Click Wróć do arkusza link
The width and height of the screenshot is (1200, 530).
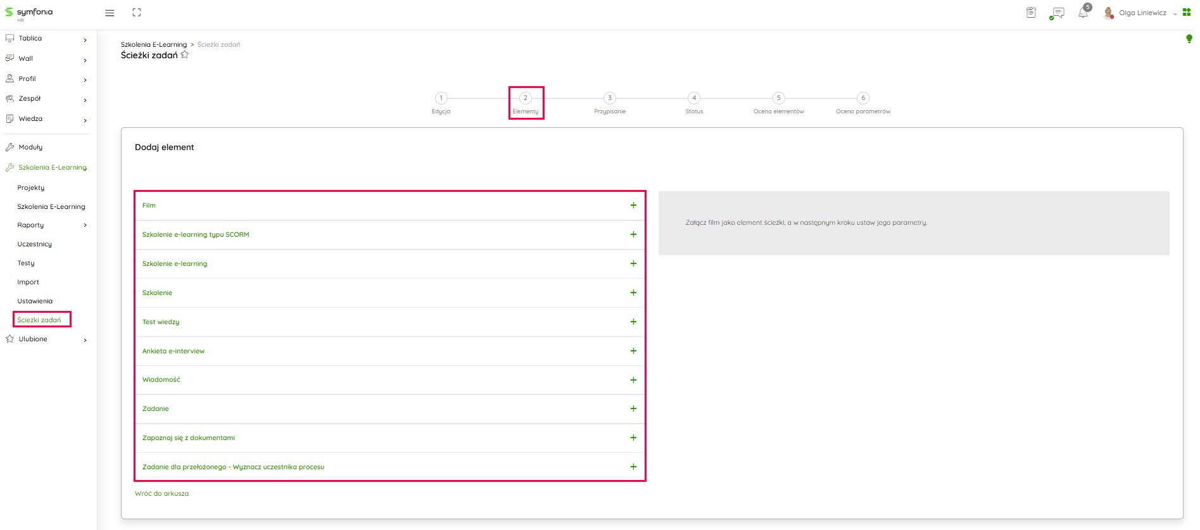(161, 493)
